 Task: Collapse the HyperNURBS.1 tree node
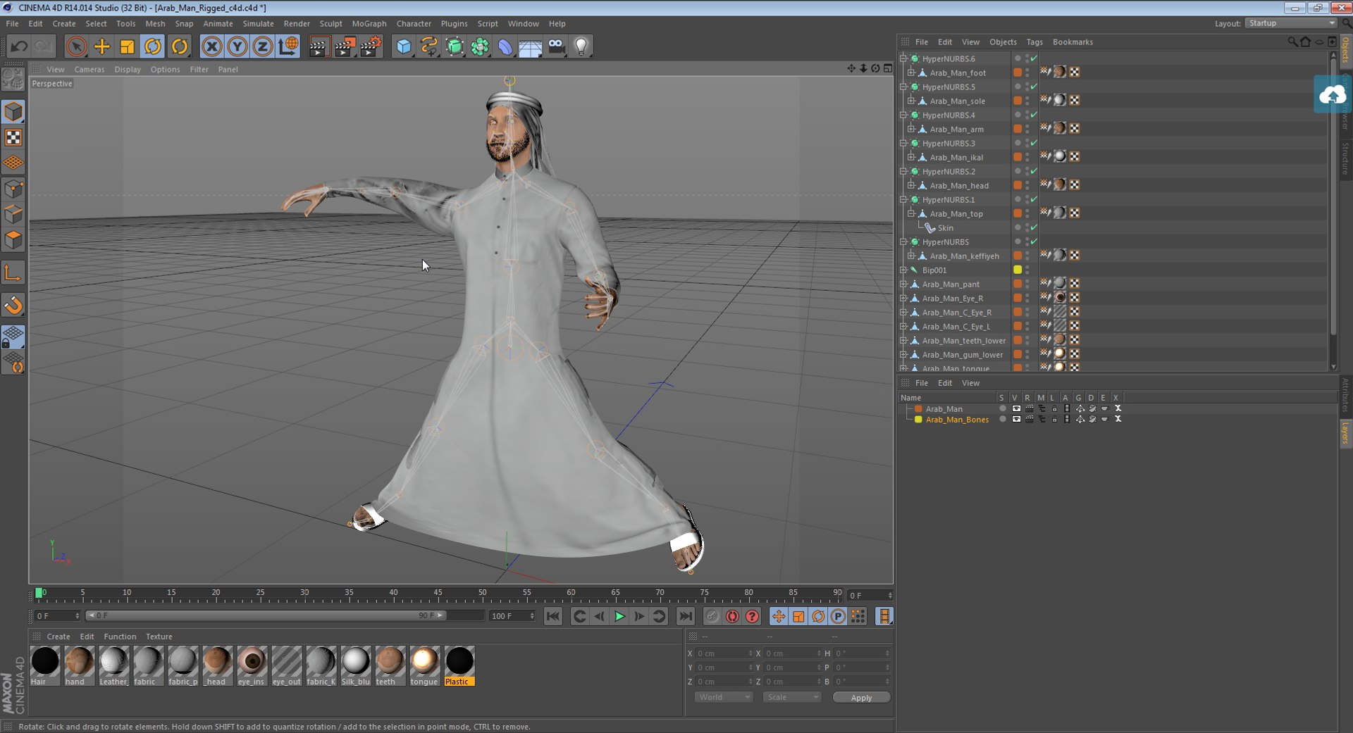coord(903,199)
